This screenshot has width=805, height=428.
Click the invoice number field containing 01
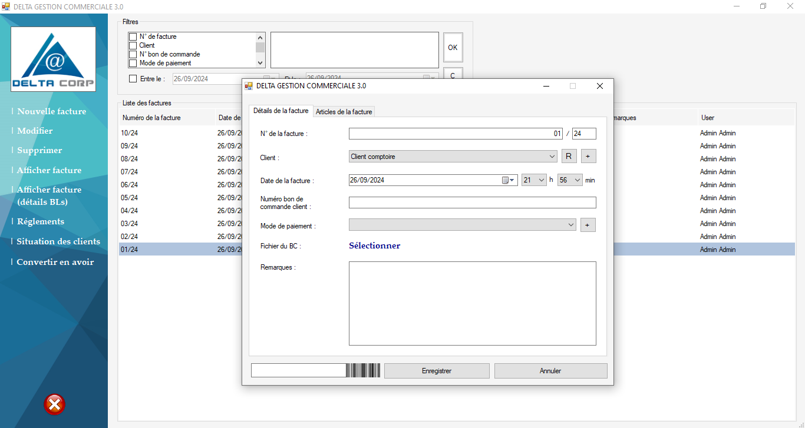click(456, 134)
